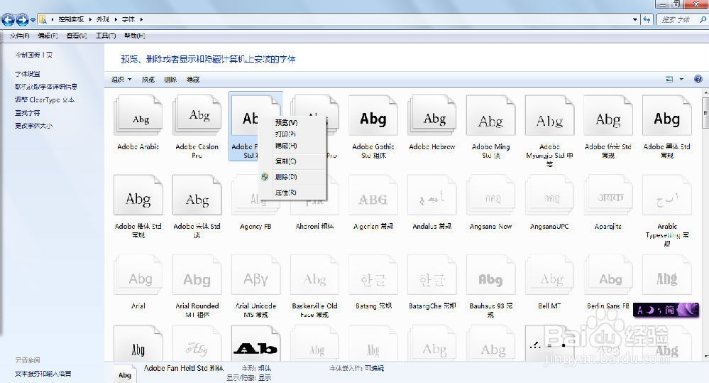Click the refresh button beside address bar
The height and width of the screenshot is (383, 709).
click(x=647, y=19)
